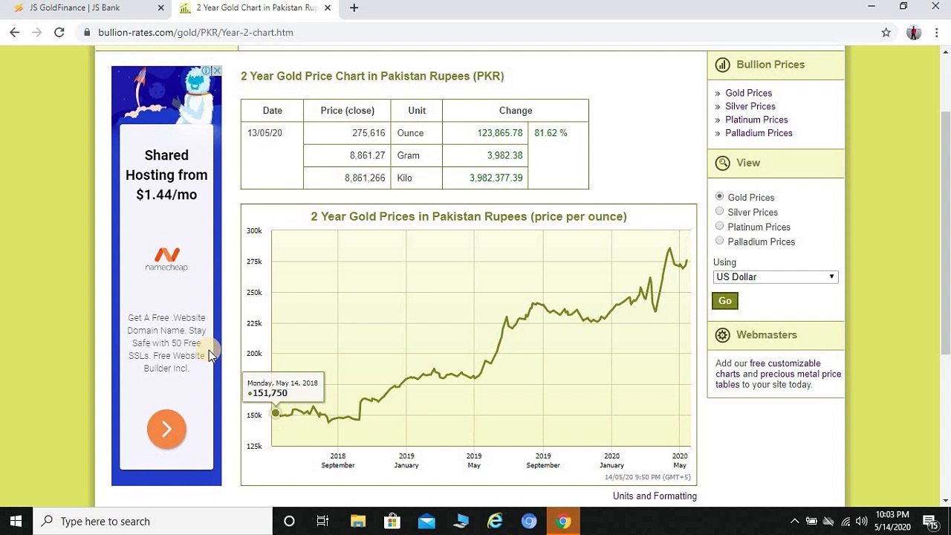Click the browser forward arrow
The height and width of the screenshot is (535, 951).
pyautogui.click(x=36, y=33)
